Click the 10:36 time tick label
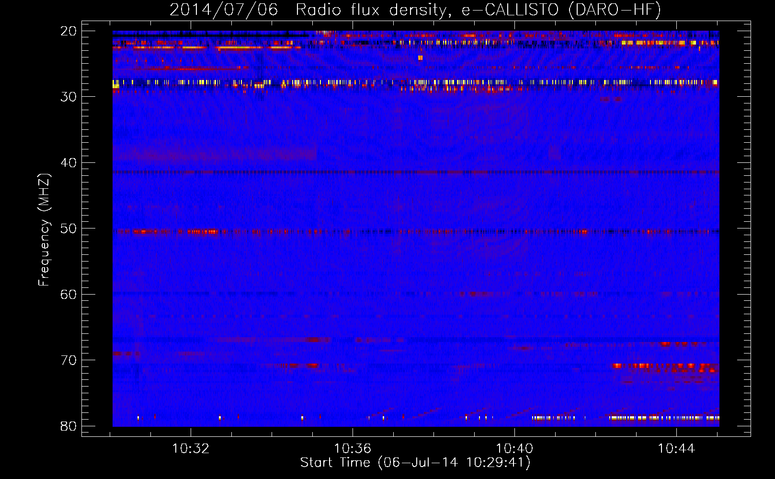This screenshot has width=775, height=479. (353, 449)
